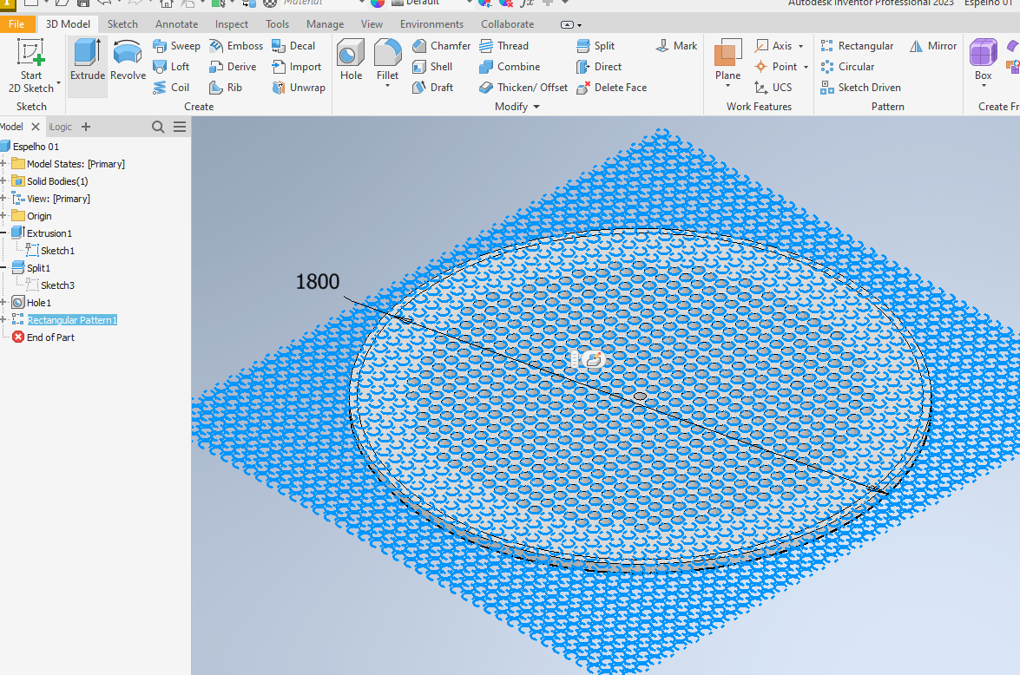This screenshot has height=675, width=1020.
Task: Select the Box primitive tool
Action: 983,60
